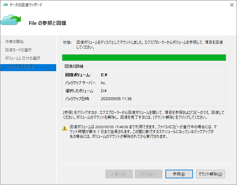Image resolution: width=237 pixels, height=185 pixels.
Task: Click the データの回復ウィザード title text
Action: 26,5
